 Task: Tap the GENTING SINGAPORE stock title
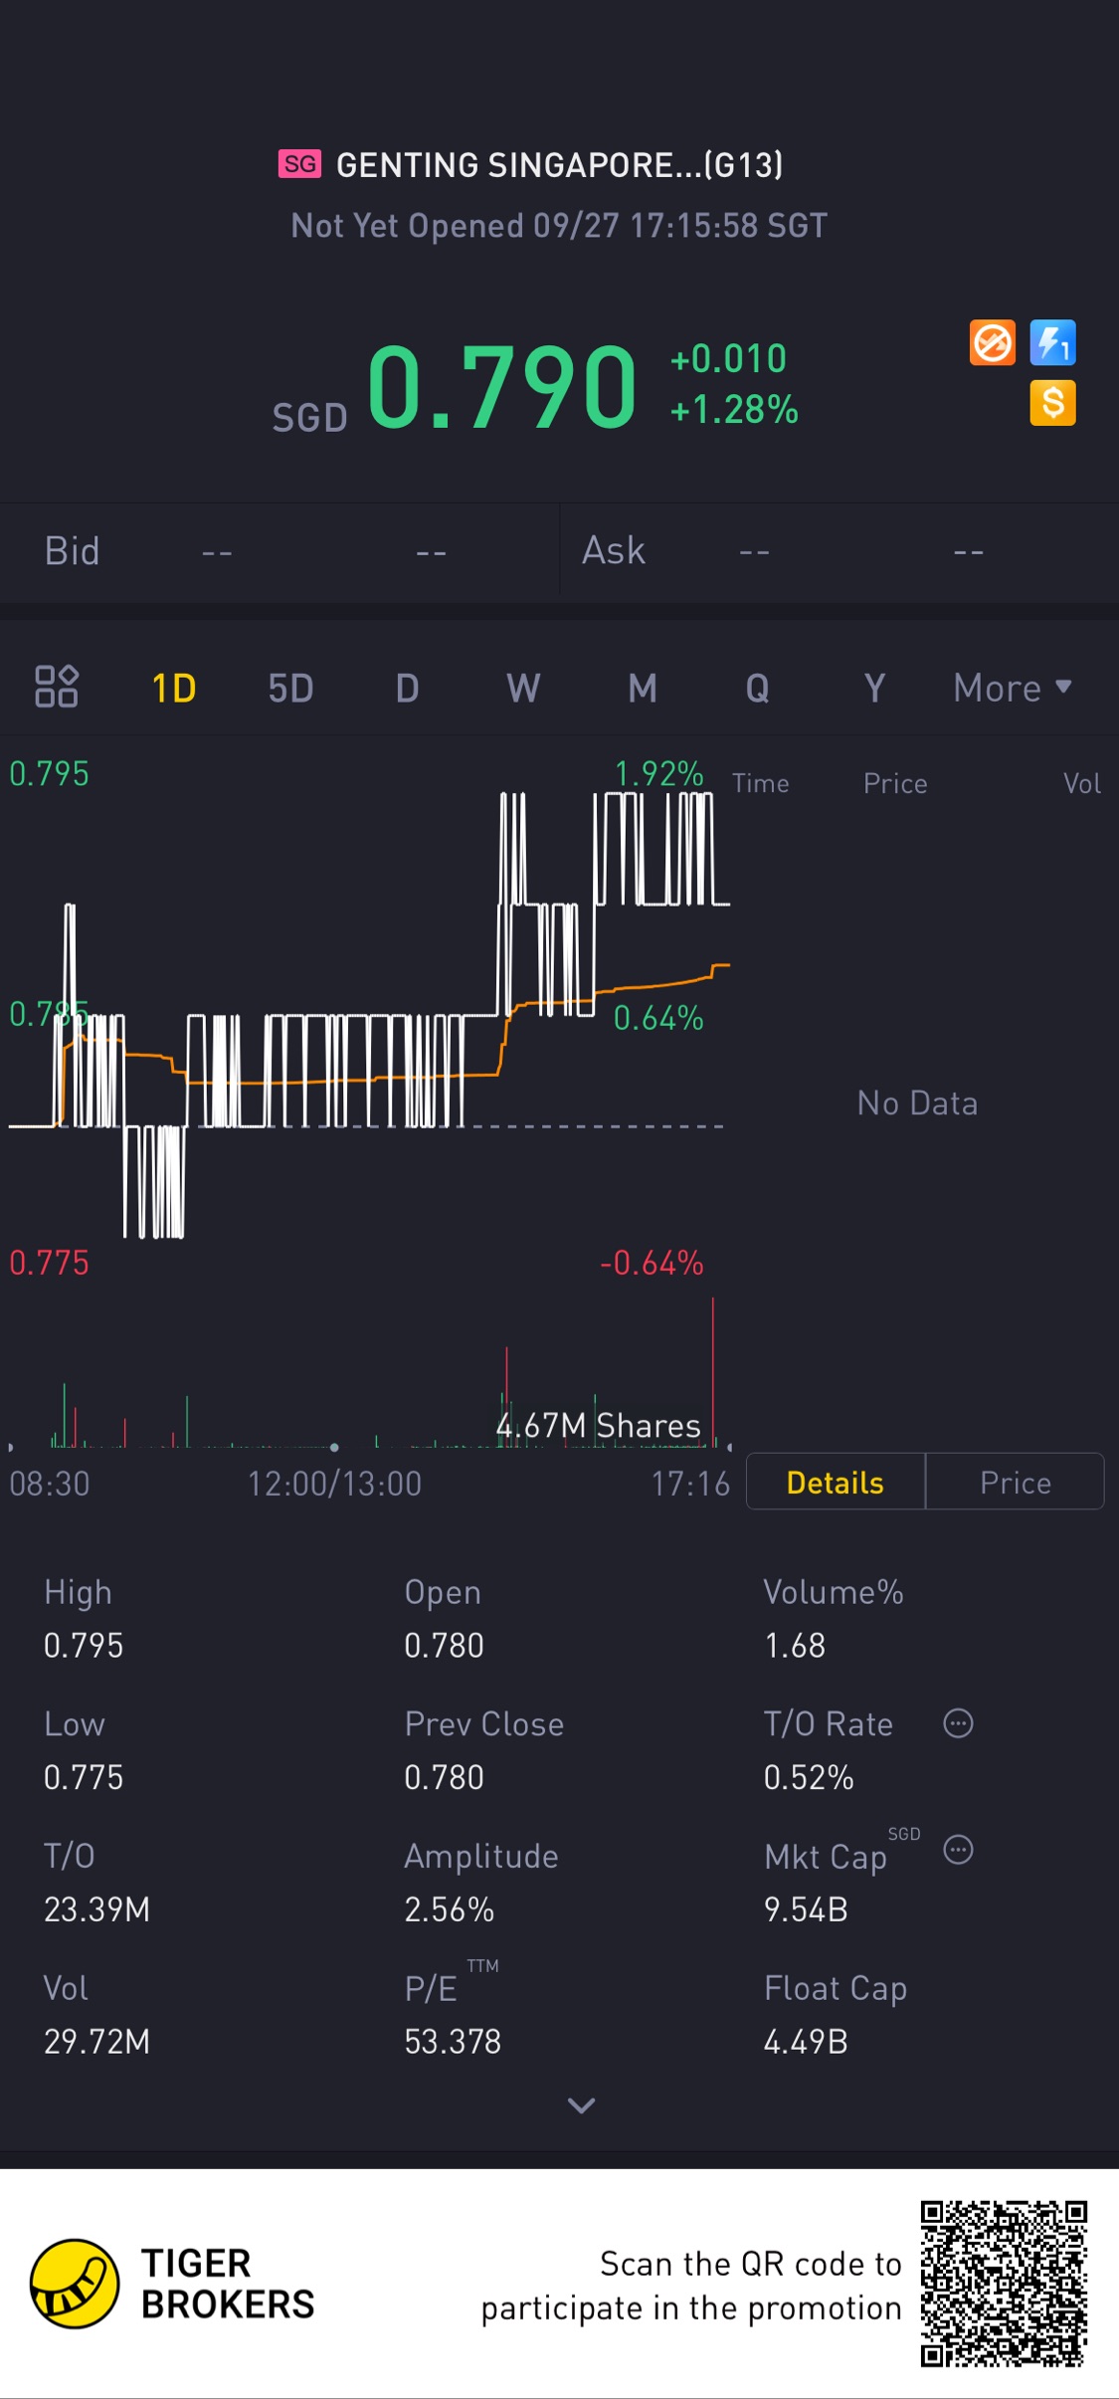pos(559,165)
